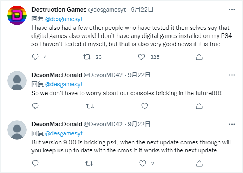Open more options on version 9.00 tweet
The image size is (243, 173).
tap(231, 124)
